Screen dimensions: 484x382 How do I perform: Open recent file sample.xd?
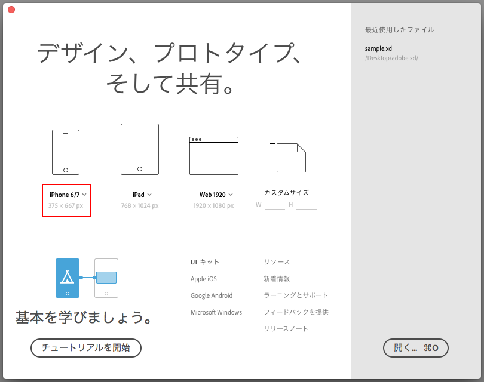tap(378, 48)
